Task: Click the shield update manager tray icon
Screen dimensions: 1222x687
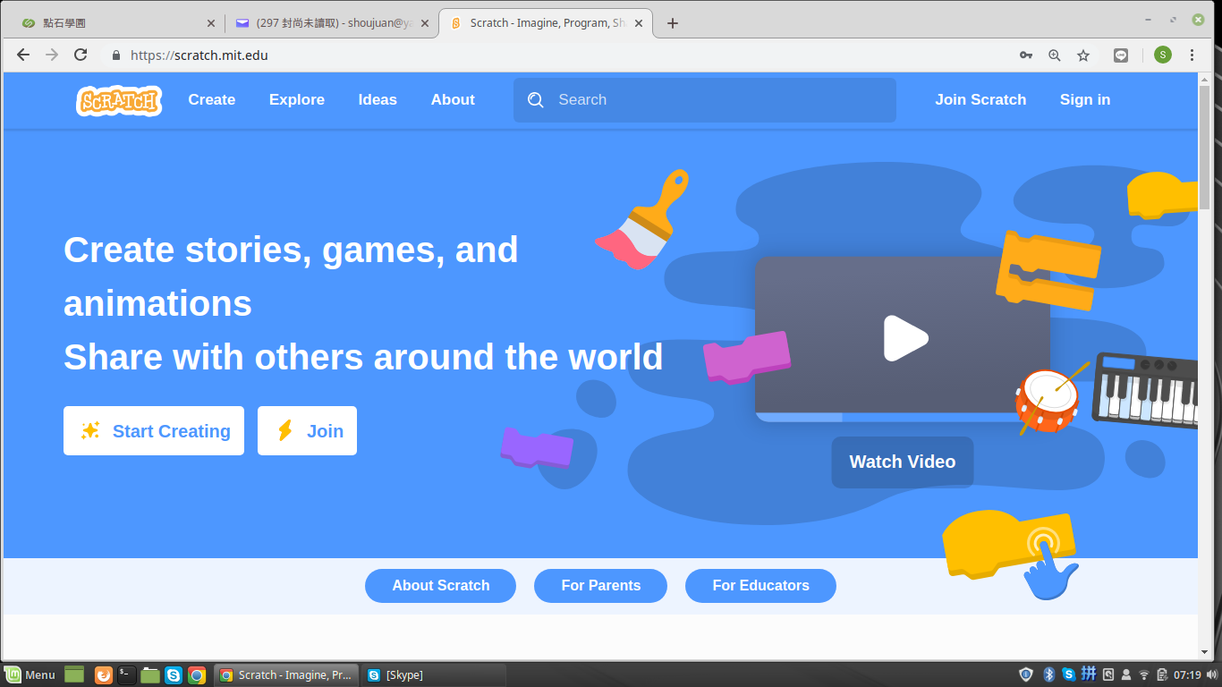Action: (x=1026, y=674)
